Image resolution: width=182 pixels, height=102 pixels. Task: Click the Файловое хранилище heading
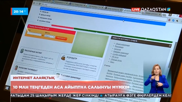coord(71,77)
